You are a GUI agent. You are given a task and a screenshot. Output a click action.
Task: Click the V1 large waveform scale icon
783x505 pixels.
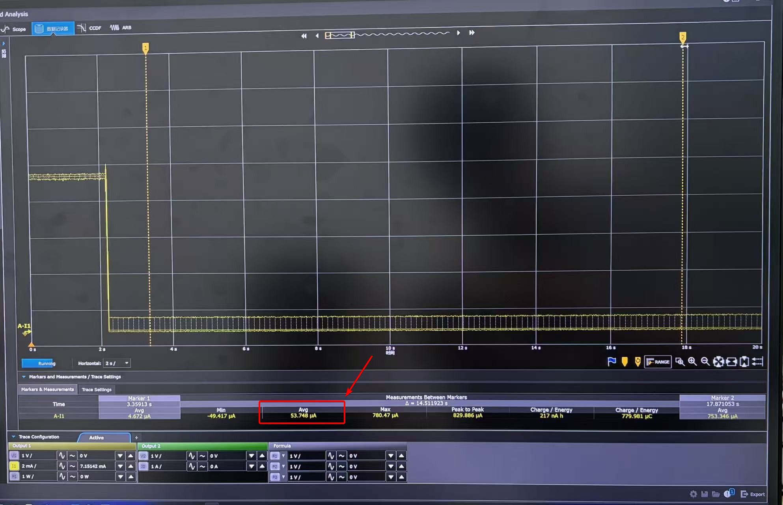pos(62,456)
